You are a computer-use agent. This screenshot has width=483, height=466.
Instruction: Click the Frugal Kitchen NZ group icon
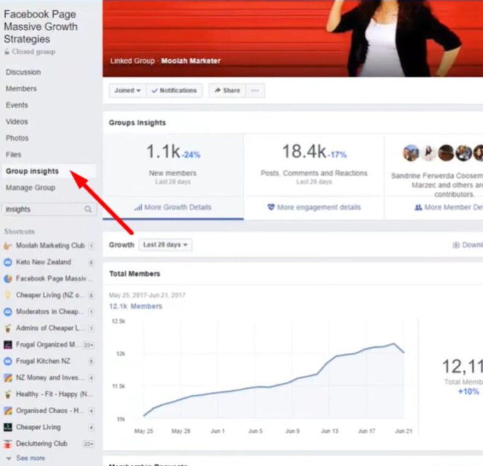pyautogui.click(x=8, y=361)
